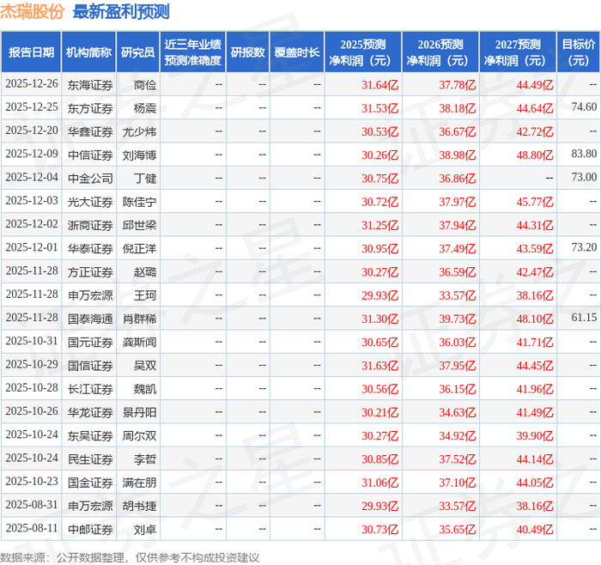
Task: Select the date 2025-08-31
Action: (x=32, y=505)
